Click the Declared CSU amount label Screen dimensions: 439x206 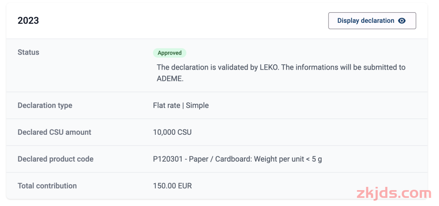tap(54, 132)
